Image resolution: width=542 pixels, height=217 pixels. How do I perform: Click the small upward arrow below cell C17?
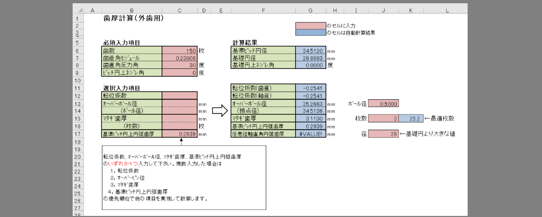(180, 141)
